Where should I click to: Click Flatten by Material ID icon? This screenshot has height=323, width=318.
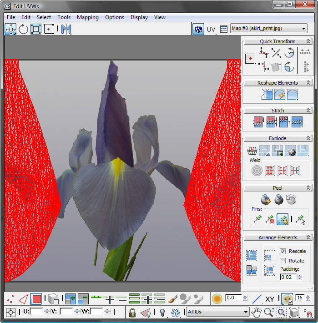290,151
